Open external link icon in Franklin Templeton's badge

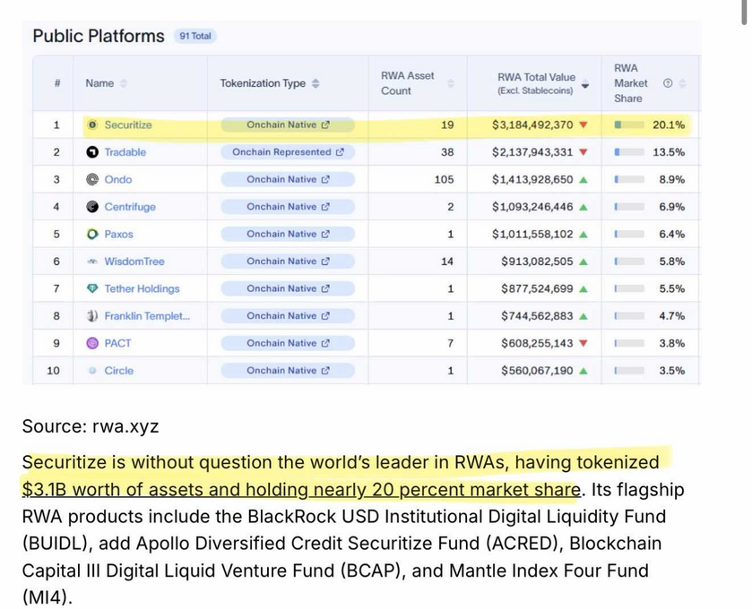click(325, 316)
